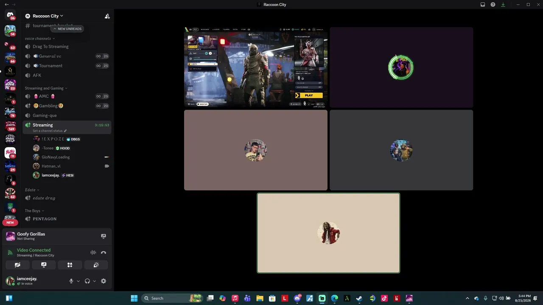Screen dimensions: 543x305
Task: Open Discord icon in the taskbar
Action: coord(297,298)
